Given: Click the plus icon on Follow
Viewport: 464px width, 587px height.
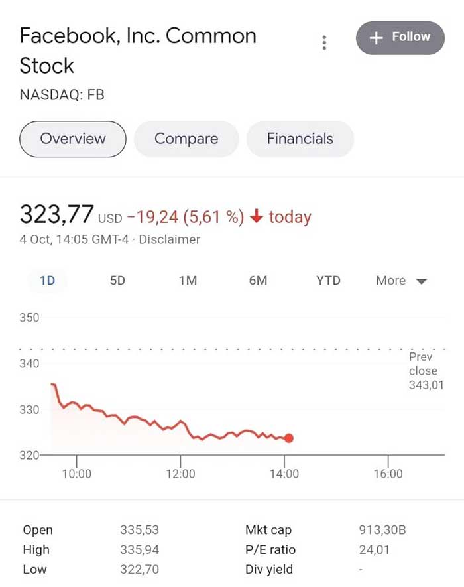Looking at the screenshot, I should coord(376,38).
